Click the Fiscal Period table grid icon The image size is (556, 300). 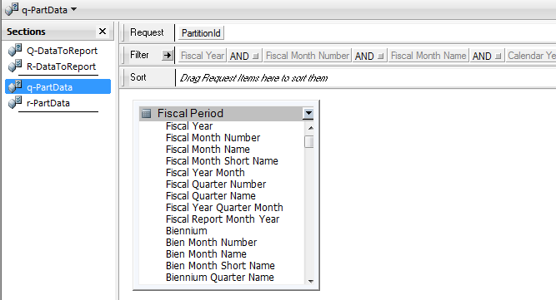[x=146, y=113]
